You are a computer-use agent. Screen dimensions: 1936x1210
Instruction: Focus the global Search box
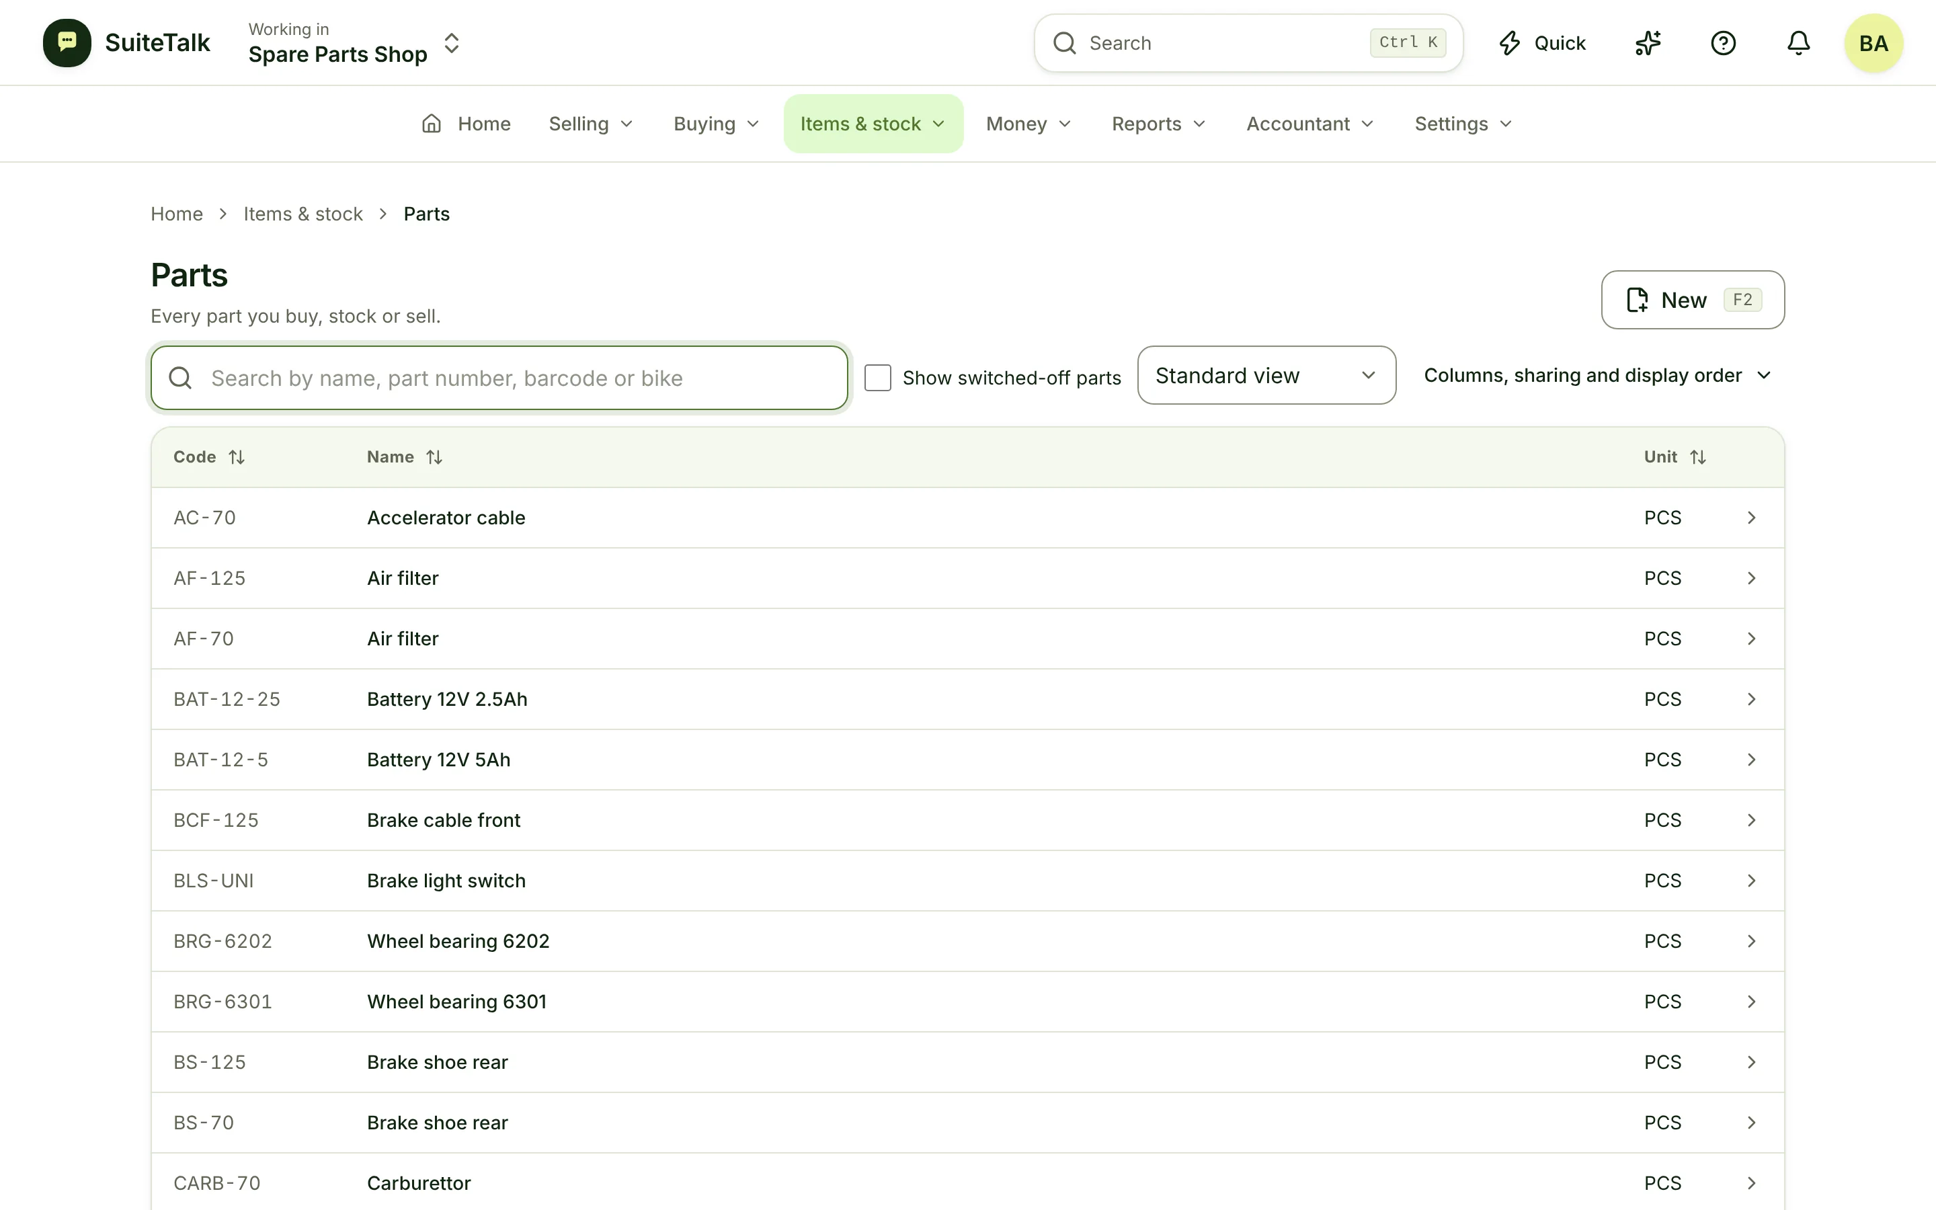tap(1248, 43)
